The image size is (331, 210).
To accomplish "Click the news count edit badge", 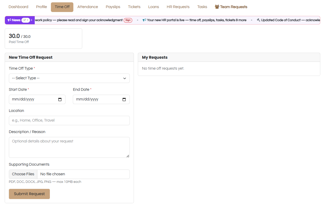I will (x=26, y=20).
